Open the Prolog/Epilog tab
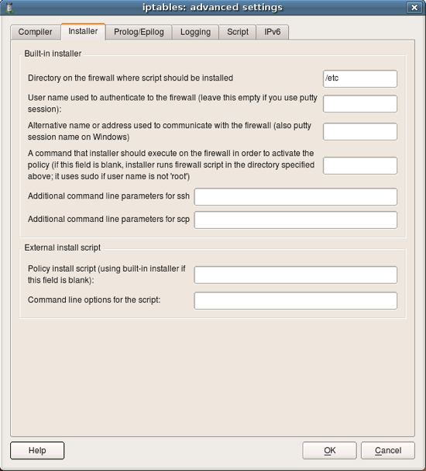426x471 pixels. pos(139,32)
